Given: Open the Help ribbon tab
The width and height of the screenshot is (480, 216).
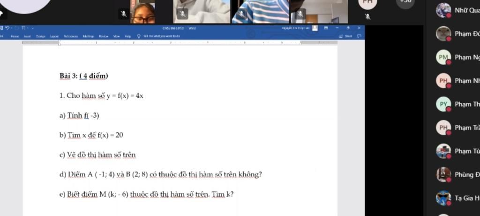Looking at the screenshot, I should point(127,36).
